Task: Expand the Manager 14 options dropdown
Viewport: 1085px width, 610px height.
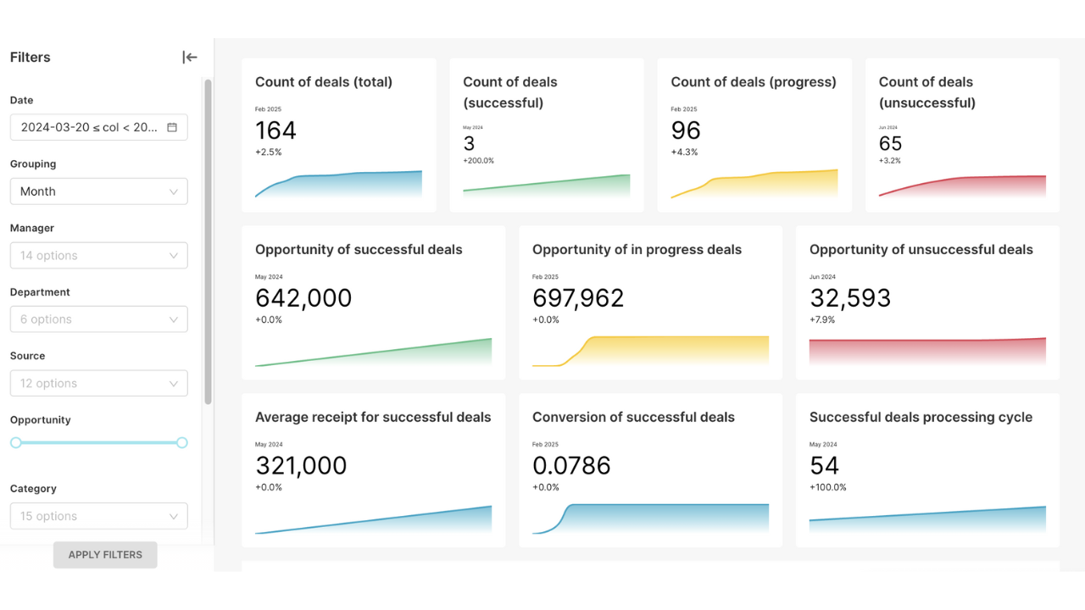Action: tap(98, 256)
